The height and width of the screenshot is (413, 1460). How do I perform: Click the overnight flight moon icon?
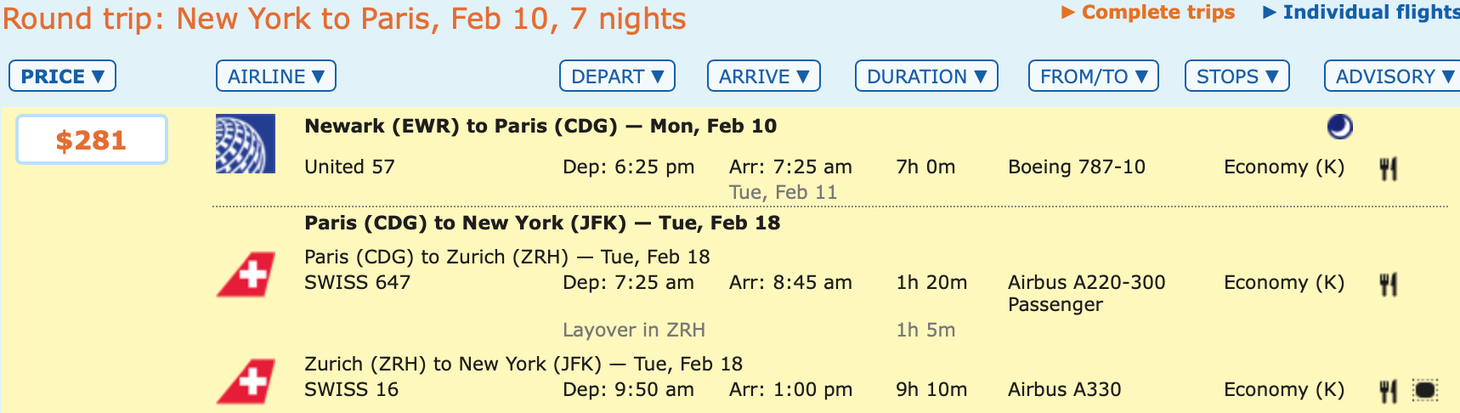point(1339,127)
